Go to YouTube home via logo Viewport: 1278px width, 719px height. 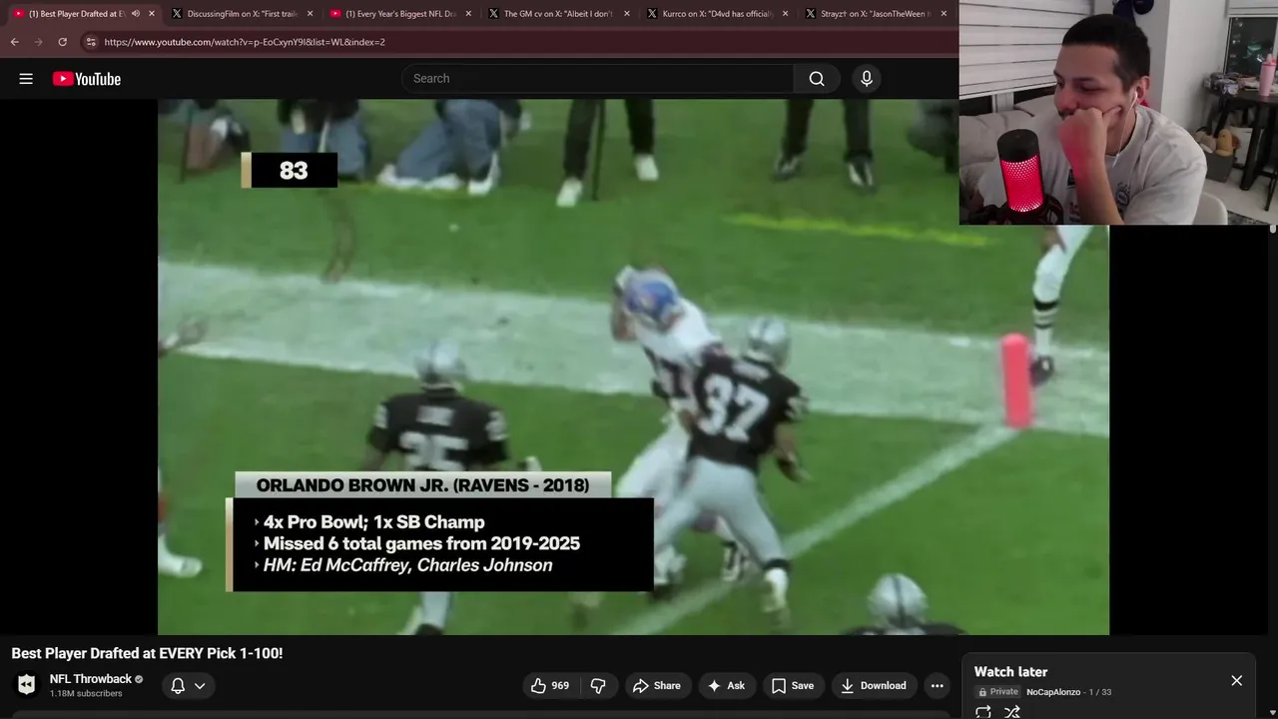point(87,79)
